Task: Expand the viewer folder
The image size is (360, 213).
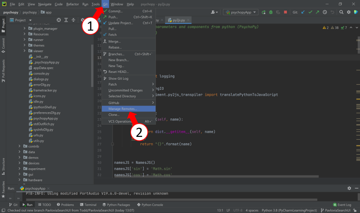Action: (25, 51)
